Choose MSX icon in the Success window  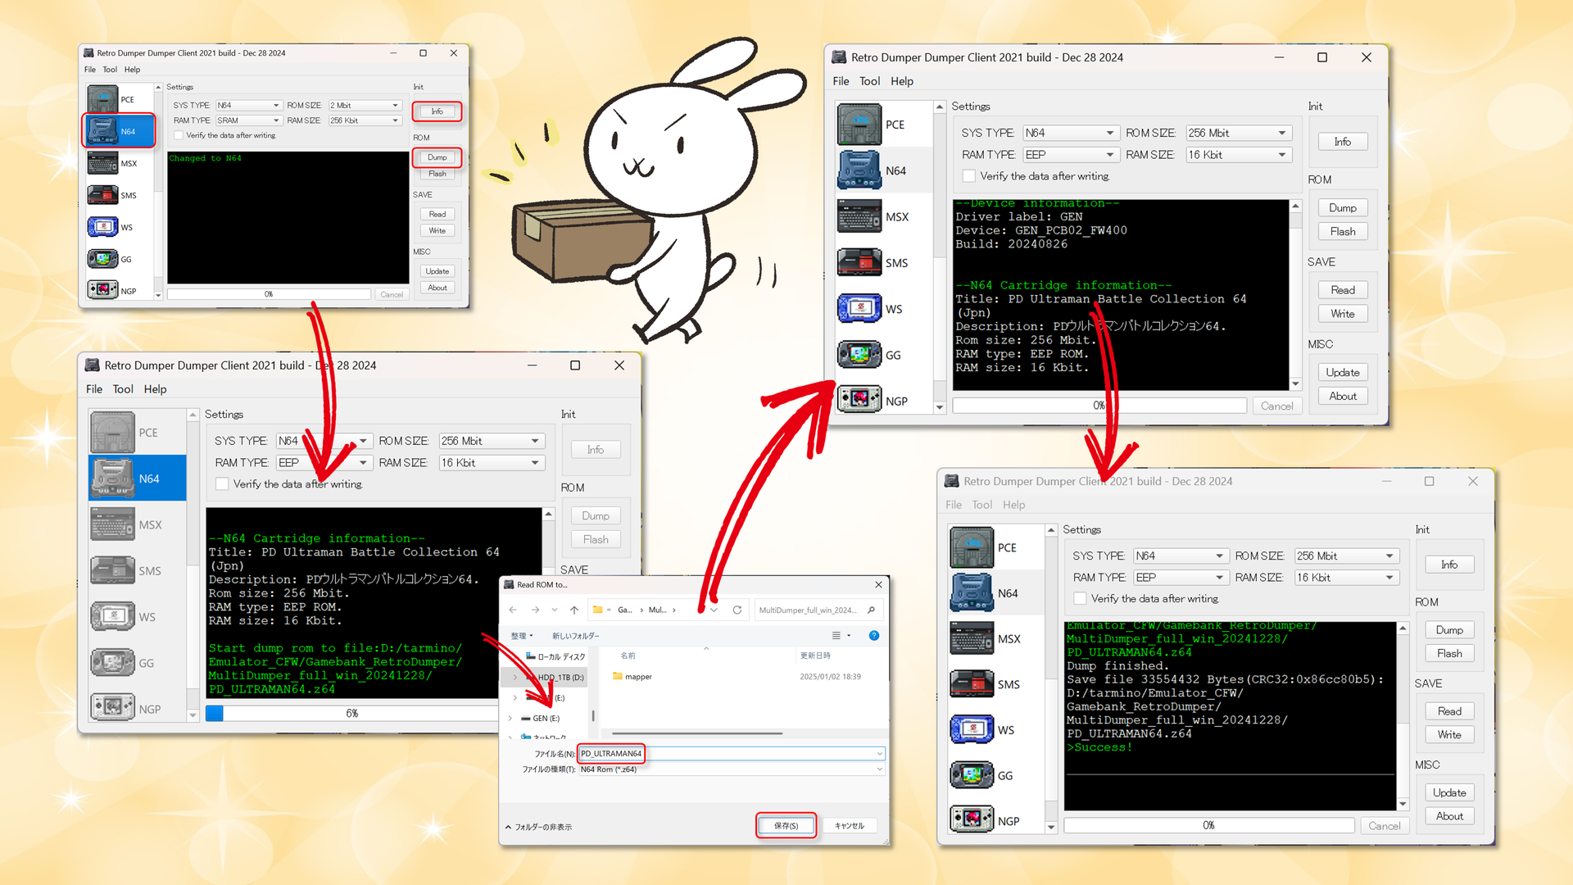click(x=972, y=638)
